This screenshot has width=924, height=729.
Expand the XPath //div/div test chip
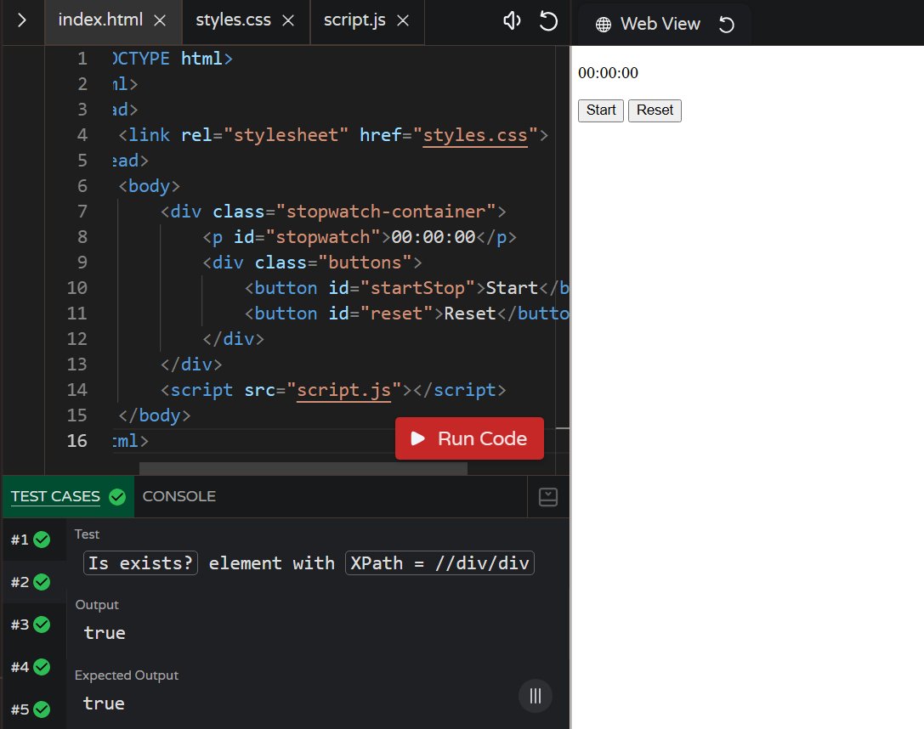439,562
